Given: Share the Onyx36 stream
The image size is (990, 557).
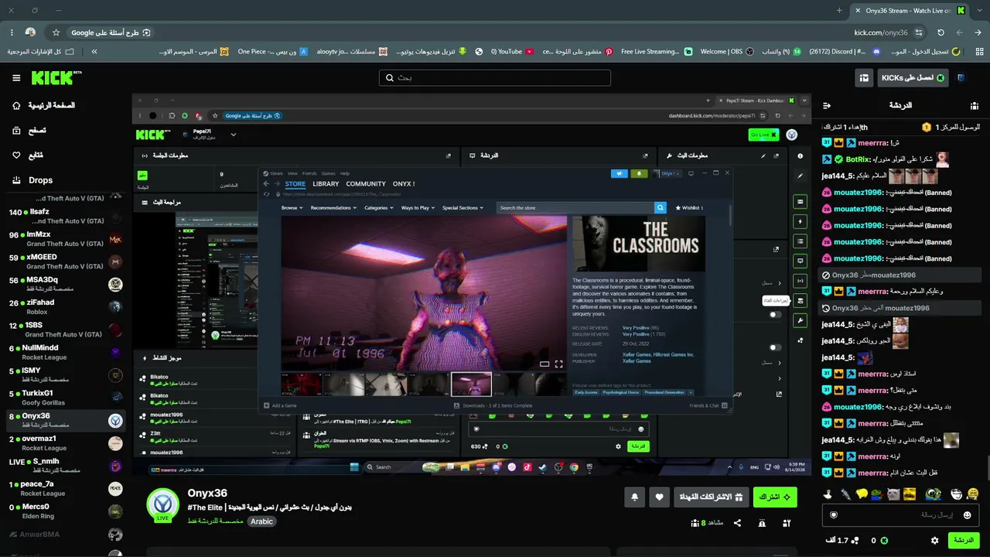Looking at the screenshot, I should pos(737,523).
